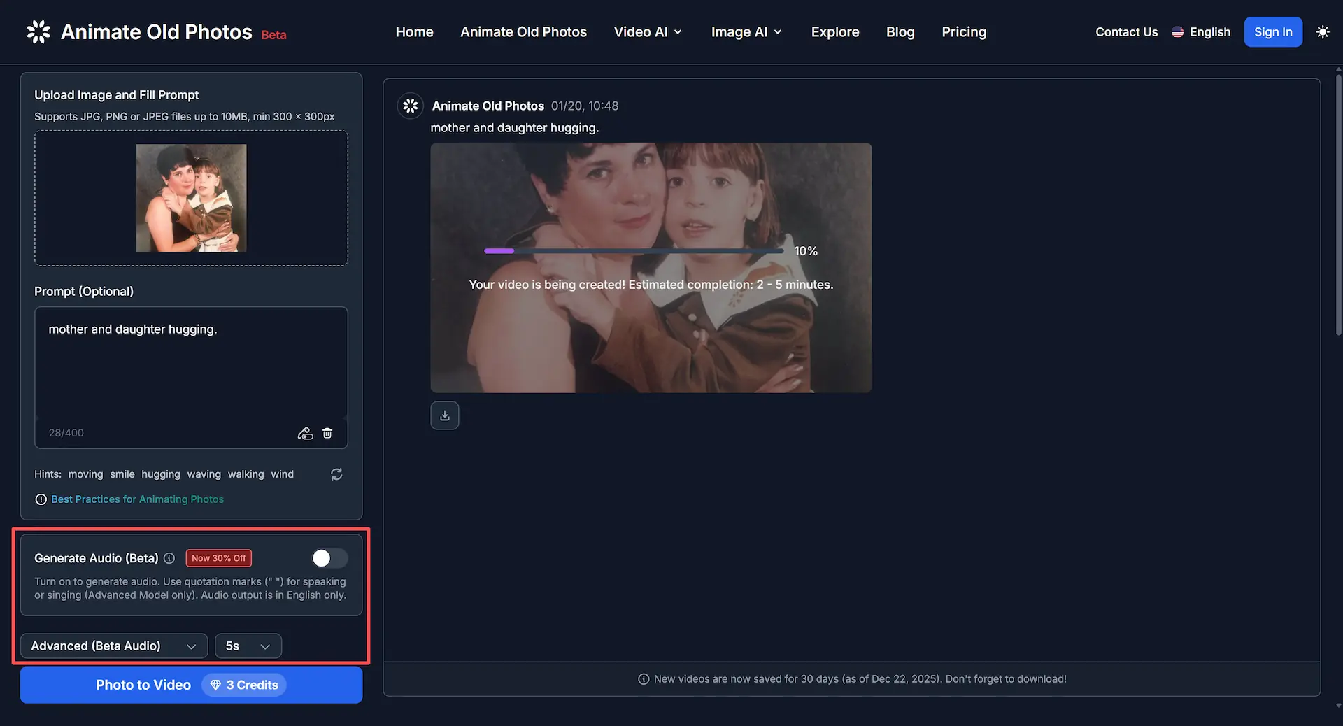Click the AI prompt enhance pen icon

pyautogui.click(x=306, y=433)
